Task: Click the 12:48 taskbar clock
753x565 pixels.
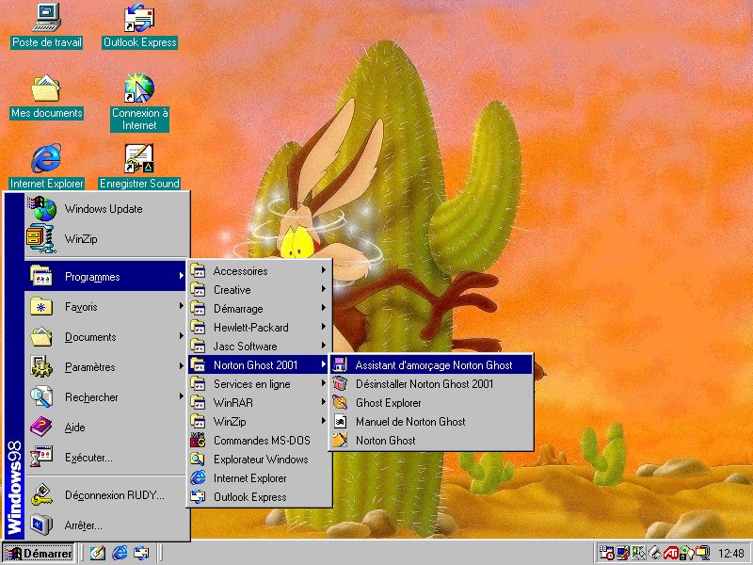Action: (x=731, y=554)
